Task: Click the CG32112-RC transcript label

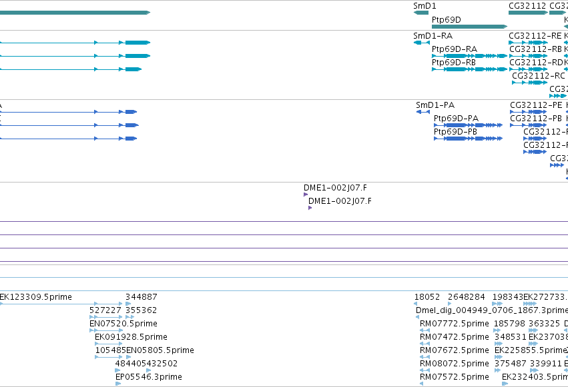Action: point(538,76)
